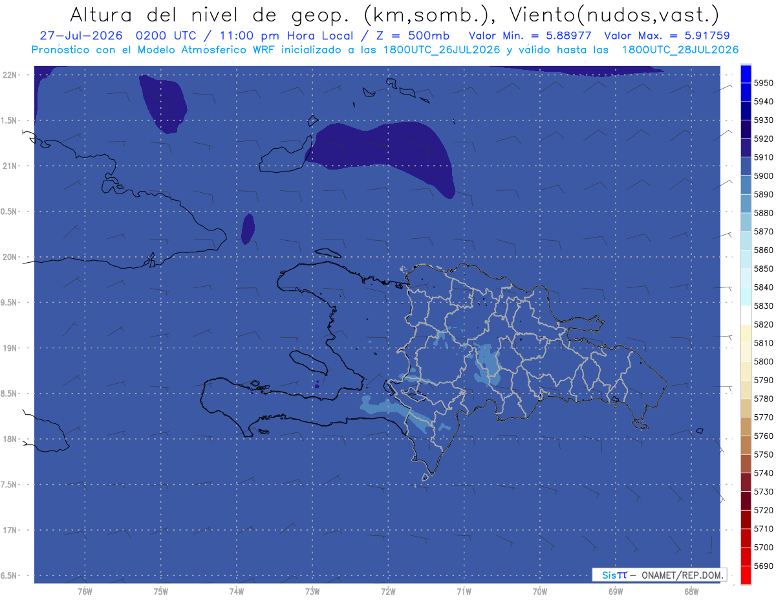Click the '5820' legend value
Image resolution: width=776 pixels, height=600 pixels.
pyautogui.click(x=763, y=324)
